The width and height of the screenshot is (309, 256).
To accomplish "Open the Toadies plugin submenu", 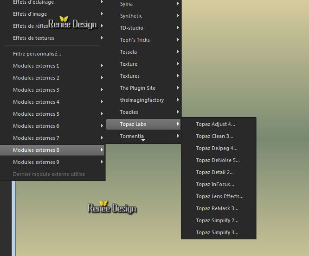I will pos(143,112).
